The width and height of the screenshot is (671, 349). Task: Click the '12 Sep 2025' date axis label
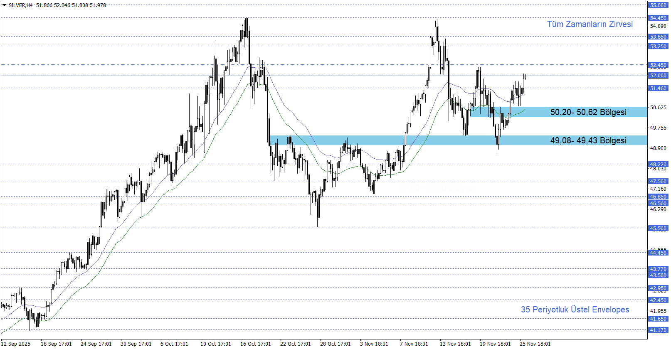pyautogui.click(x=16, y=344)
